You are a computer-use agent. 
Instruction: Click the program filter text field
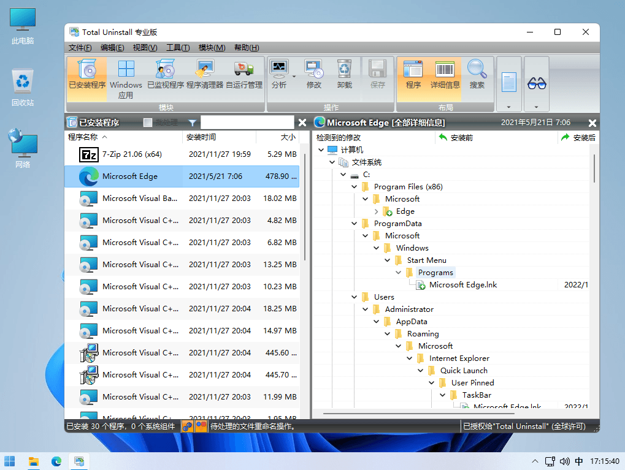tap(247, 123)
